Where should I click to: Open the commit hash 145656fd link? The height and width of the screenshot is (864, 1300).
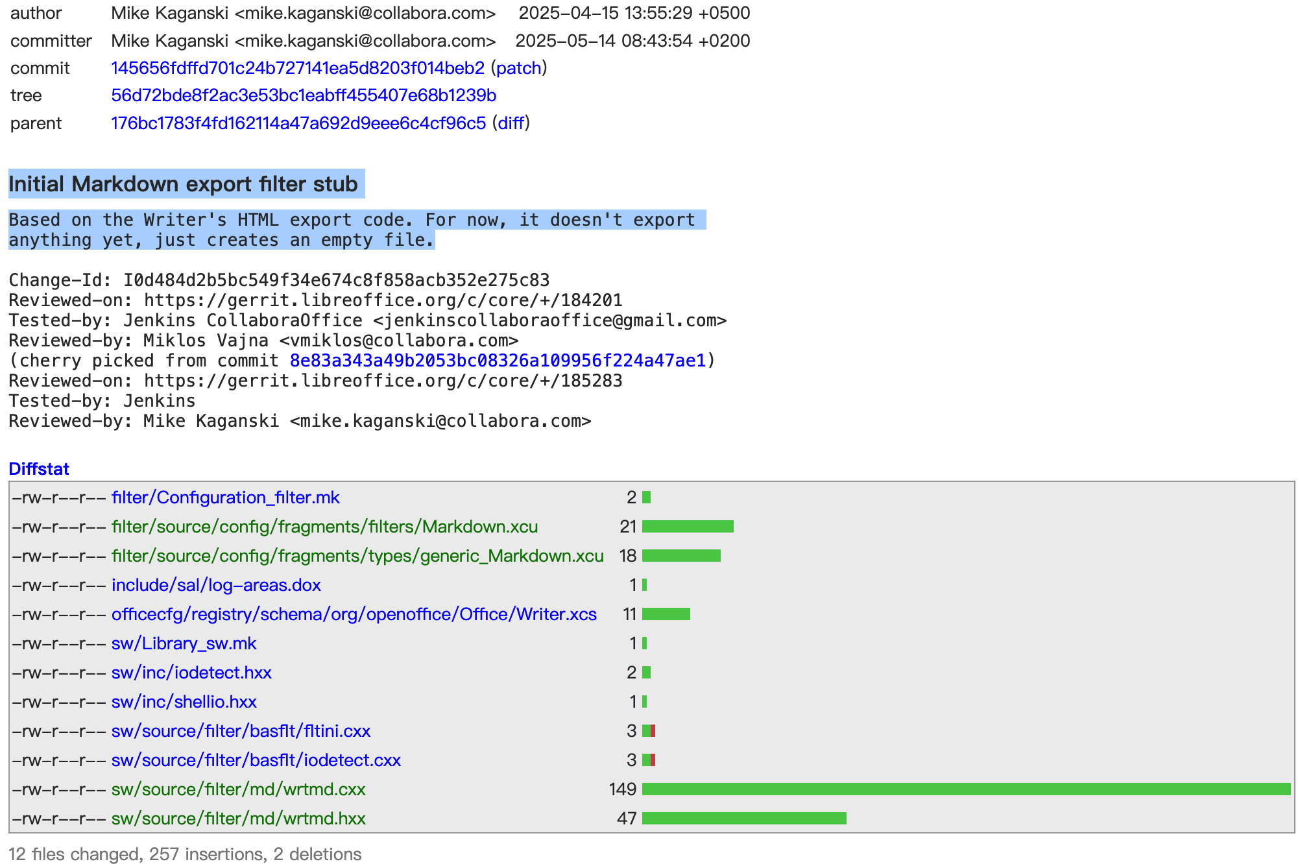point(297,68)
